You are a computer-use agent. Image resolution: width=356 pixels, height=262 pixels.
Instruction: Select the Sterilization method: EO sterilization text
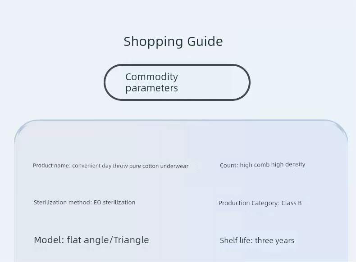click(84, 202)
